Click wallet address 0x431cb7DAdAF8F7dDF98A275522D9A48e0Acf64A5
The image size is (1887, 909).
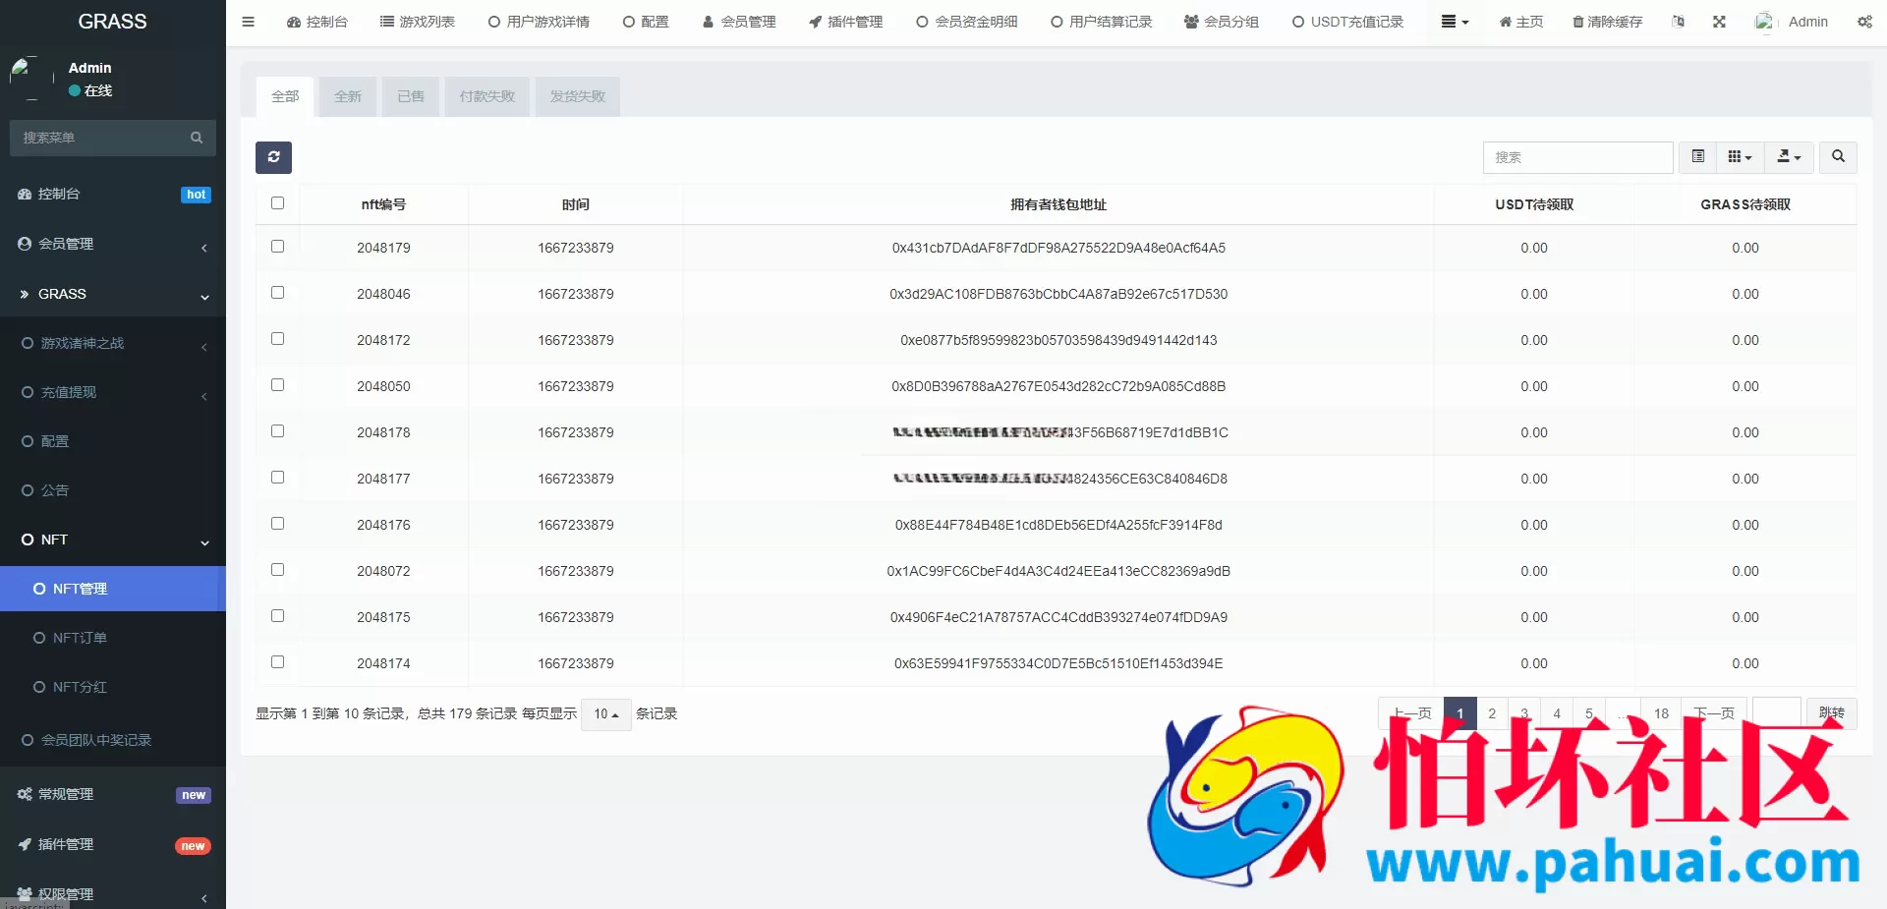pos(1058,248)
